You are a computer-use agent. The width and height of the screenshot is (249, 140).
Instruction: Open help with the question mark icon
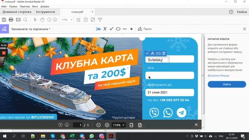pyautogui.click(x=231, y=12)
